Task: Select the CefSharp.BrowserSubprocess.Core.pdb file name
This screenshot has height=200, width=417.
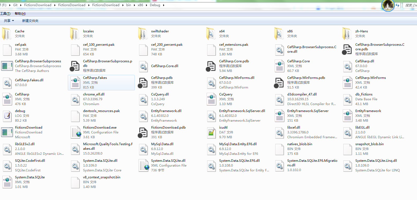Action: point(380,47)
